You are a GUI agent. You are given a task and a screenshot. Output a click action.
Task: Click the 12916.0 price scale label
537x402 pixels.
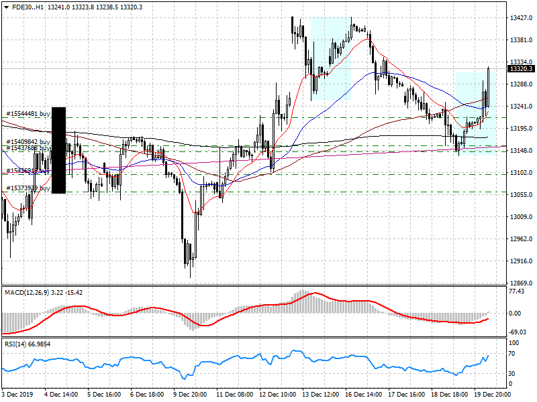[x=521, y=261]
